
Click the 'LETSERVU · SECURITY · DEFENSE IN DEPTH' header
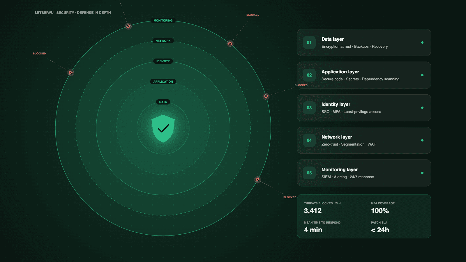[x=73, y=13]
